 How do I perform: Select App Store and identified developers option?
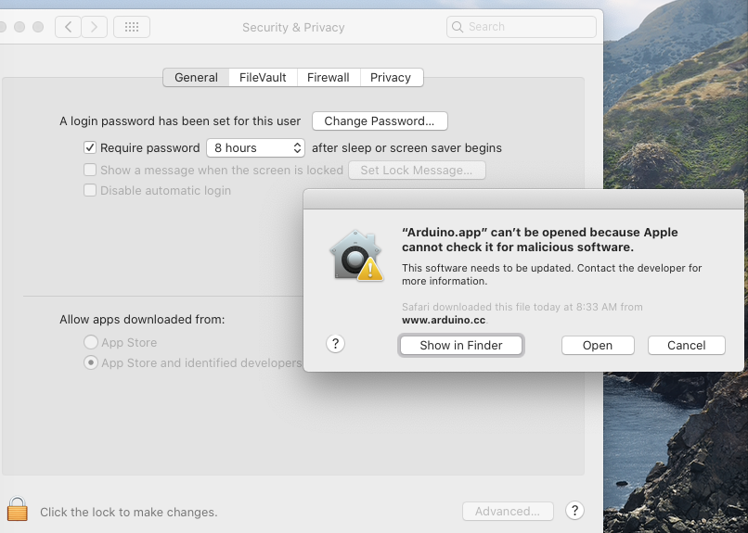[91, 362]
